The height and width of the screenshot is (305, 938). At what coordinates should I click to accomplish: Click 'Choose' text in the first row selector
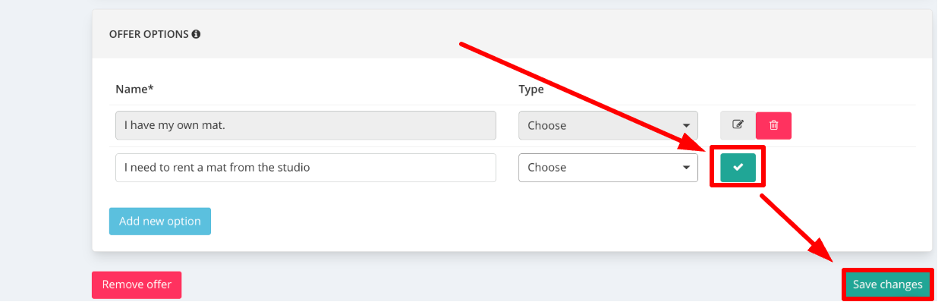point(547,125)
